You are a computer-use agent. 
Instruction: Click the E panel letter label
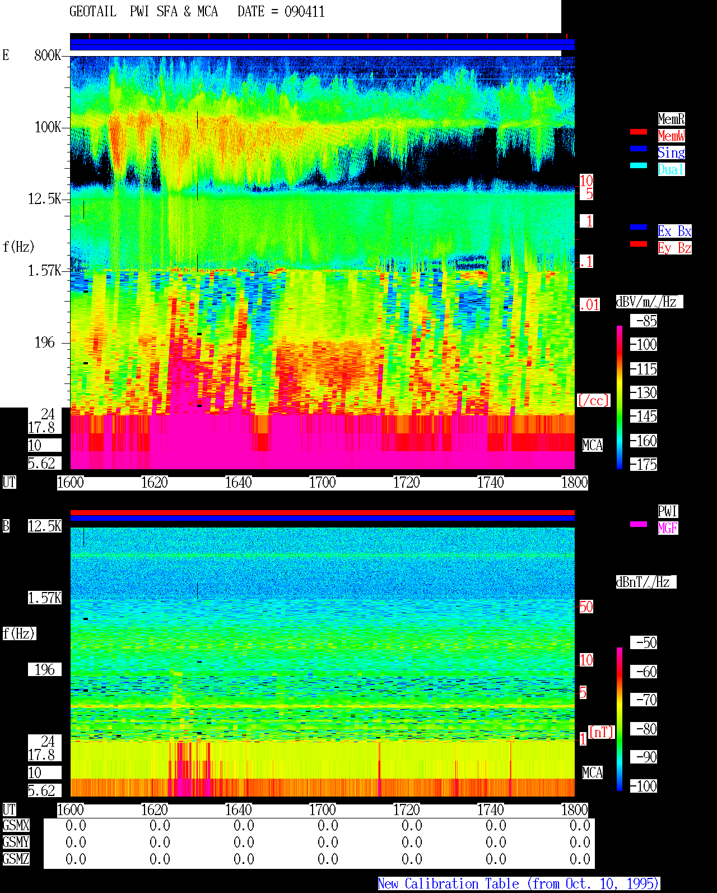[x=6, y=55]
